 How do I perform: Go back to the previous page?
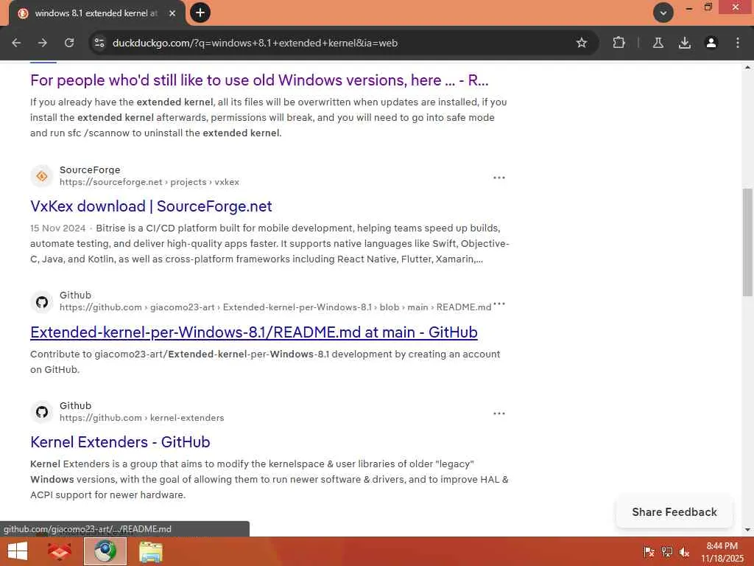click(x=16, y=43)
